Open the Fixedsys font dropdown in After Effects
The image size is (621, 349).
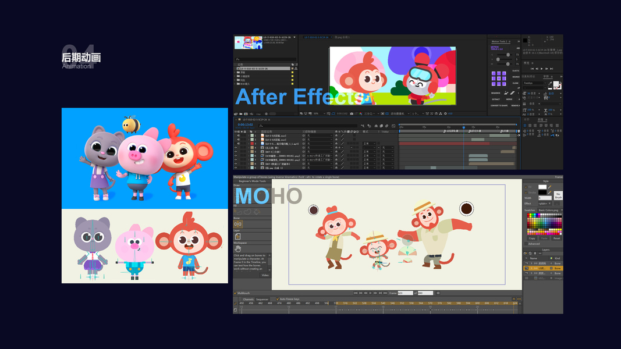pyautogui.click(x=534, y=83)
